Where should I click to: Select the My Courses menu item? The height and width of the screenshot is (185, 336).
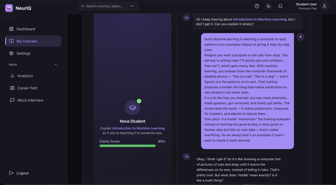pyautogui.click(x=33, y=41)
